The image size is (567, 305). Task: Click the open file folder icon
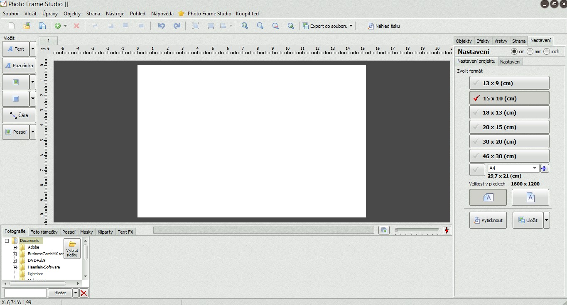coord(27,26)
